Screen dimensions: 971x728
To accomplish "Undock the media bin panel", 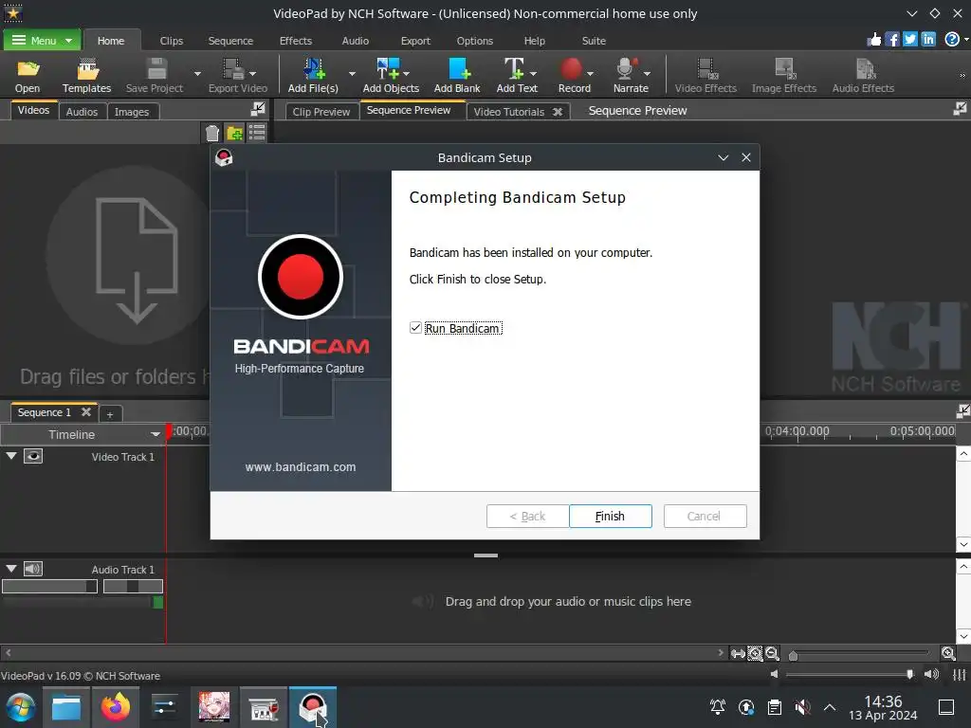I will (x=258, y=109).
